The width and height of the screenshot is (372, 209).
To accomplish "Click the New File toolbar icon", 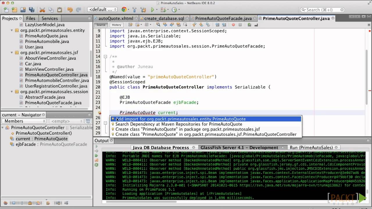I will (x=6, y=10).
